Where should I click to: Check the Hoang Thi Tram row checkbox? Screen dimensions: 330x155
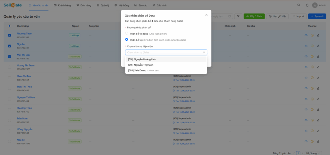pos(9,67)
